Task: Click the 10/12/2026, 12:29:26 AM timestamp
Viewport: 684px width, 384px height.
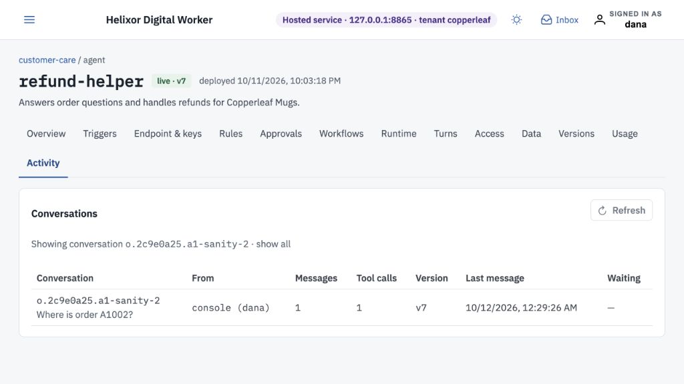Action: [521, 308]
